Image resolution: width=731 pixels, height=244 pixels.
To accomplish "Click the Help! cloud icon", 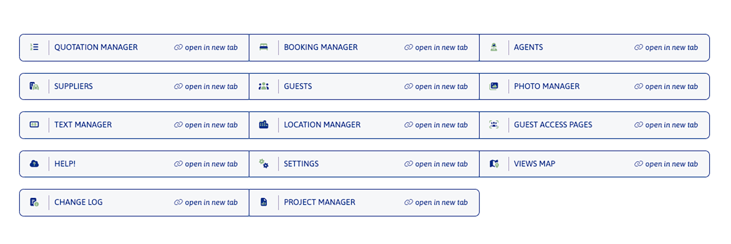I will tap(34, 164).
